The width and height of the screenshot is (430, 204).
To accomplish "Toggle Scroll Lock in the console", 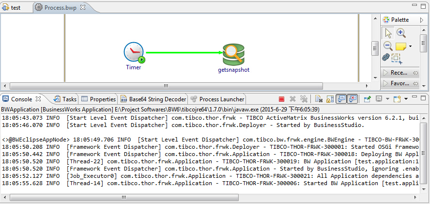I will click(x=330, y=99).
